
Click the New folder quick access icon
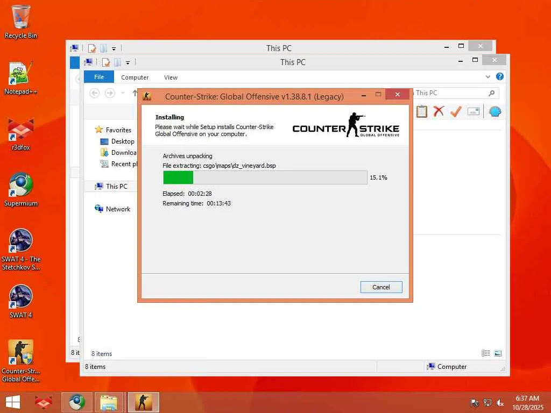pyautogui.click(x=117, y=62)
